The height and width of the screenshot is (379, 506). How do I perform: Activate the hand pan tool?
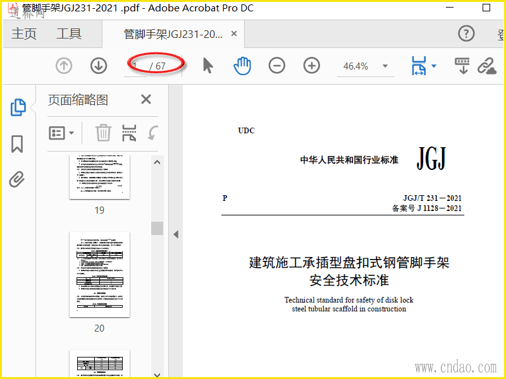[242, 66]
